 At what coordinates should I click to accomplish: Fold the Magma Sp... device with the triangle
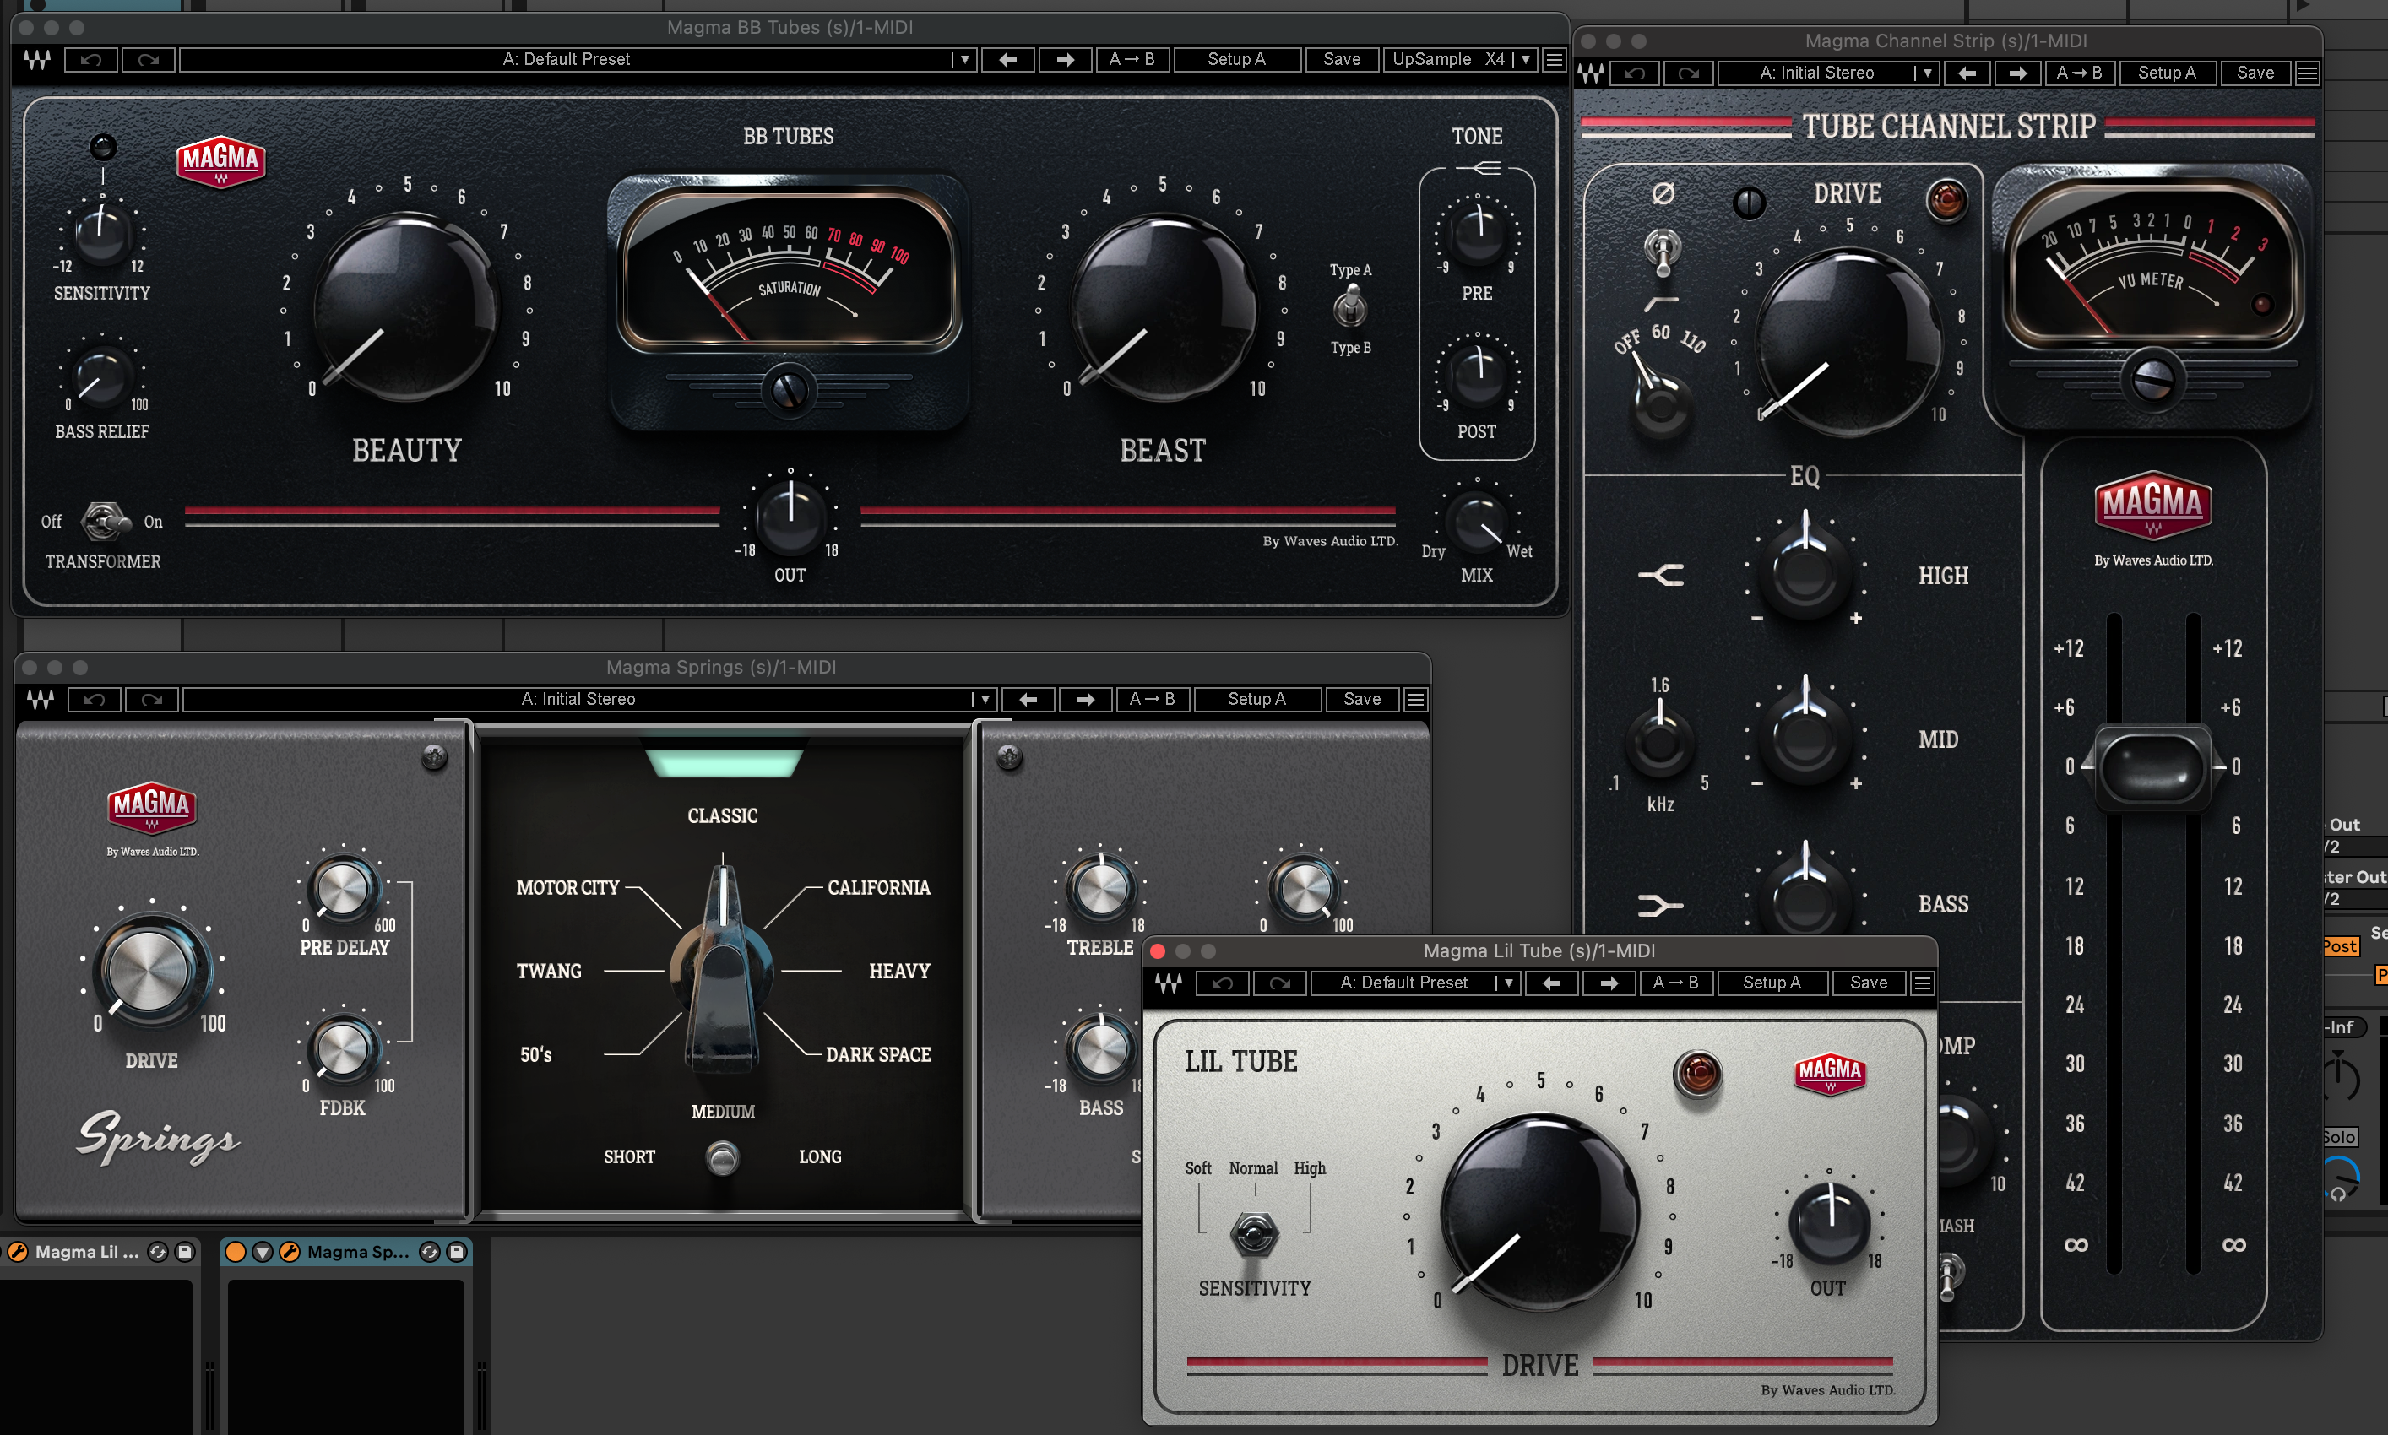point(262,1252)
